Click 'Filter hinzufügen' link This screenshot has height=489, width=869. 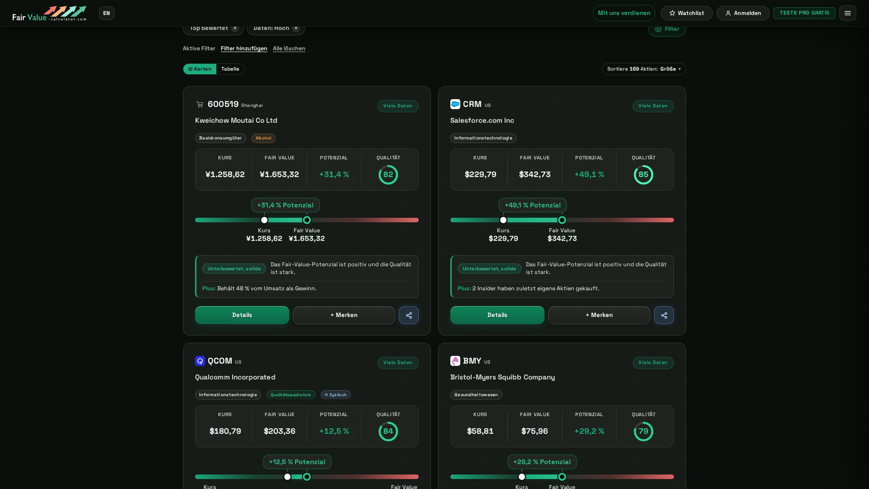244,48
